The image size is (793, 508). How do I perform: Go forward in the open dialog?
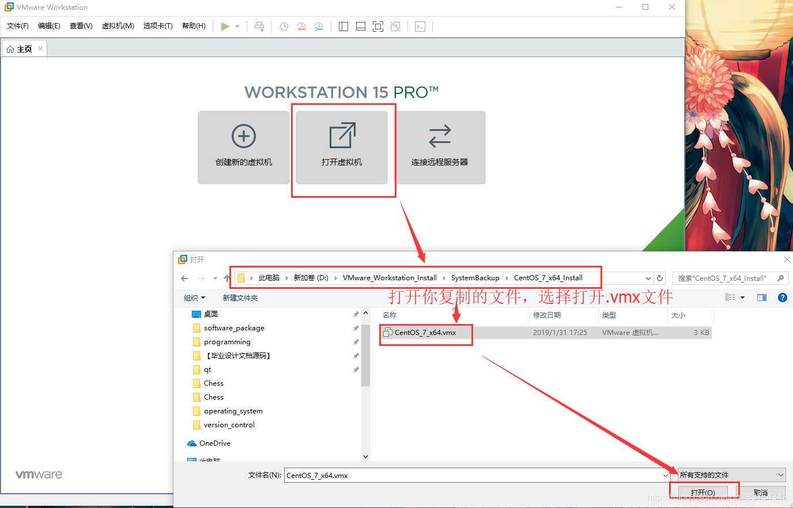coord(201,278)
